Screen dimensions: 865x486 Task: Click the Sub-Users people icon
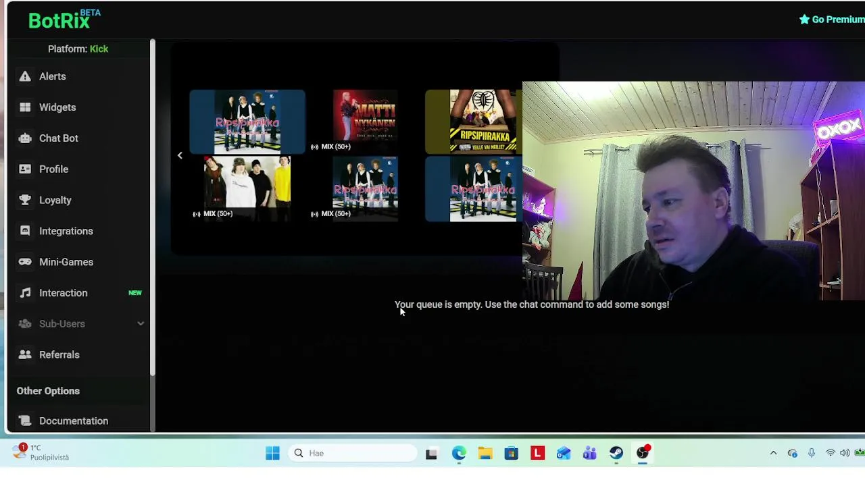(25, 324)
